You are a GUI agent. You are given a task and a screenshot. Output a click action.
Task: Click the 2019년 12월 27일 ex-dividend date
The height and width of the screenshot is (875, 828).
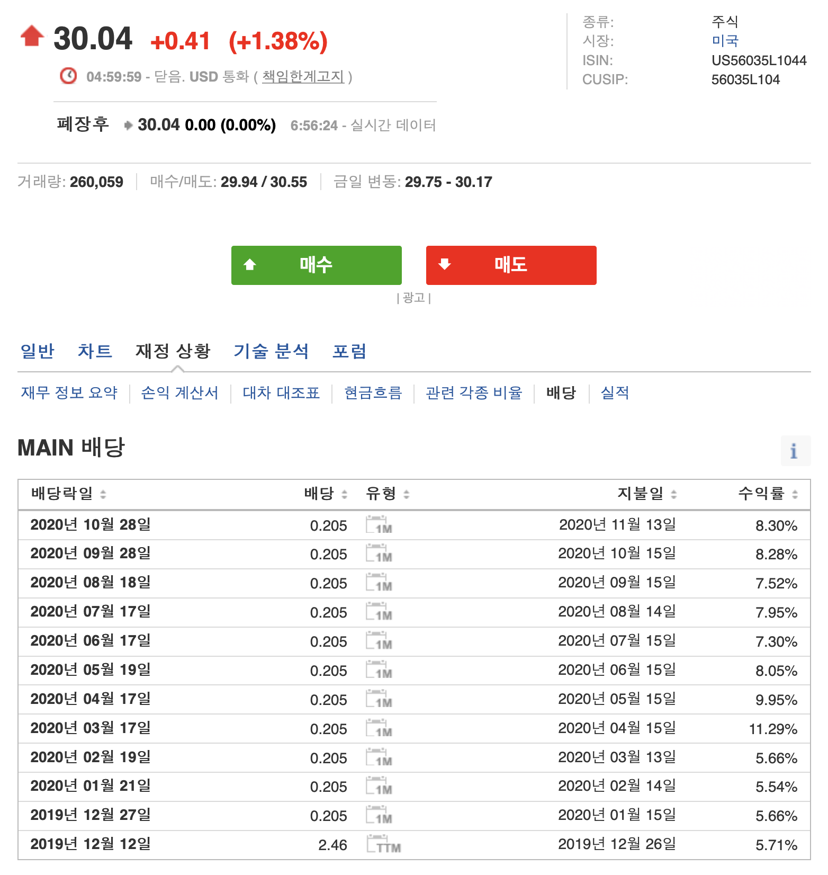(91, 815)
